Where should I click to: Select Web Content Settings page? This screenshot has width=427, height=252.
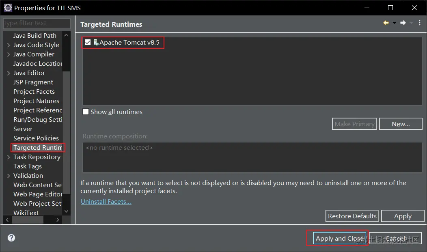click(38, 185)
